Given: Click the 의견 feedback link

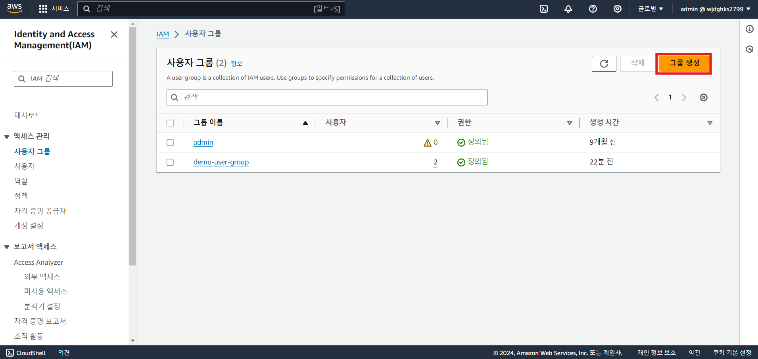Looking at the screenshot, I should click(63, 353).
